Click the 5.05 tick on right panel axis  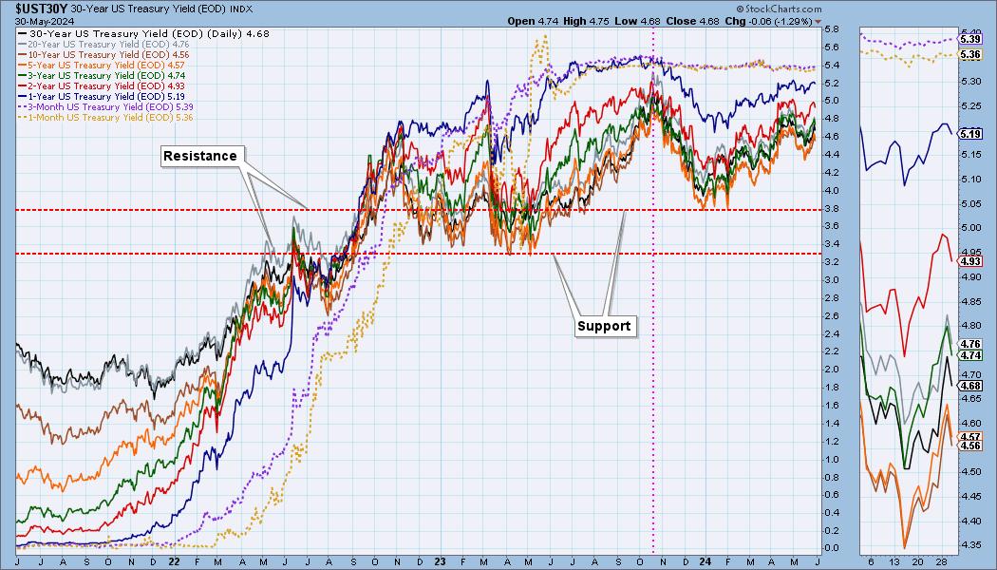tap(970, 203)
